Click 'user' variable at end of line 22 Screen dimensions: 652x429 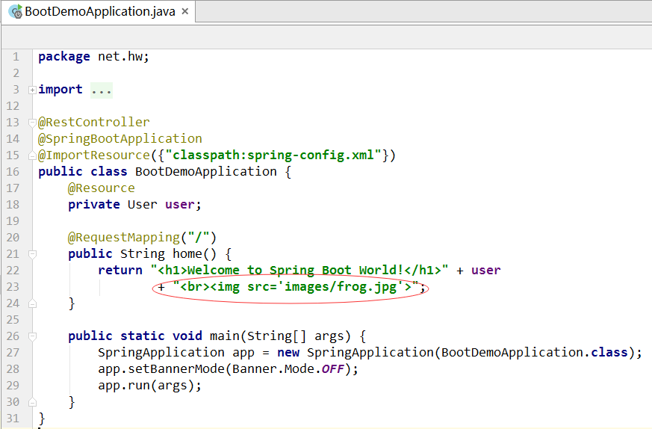(485, 270)
